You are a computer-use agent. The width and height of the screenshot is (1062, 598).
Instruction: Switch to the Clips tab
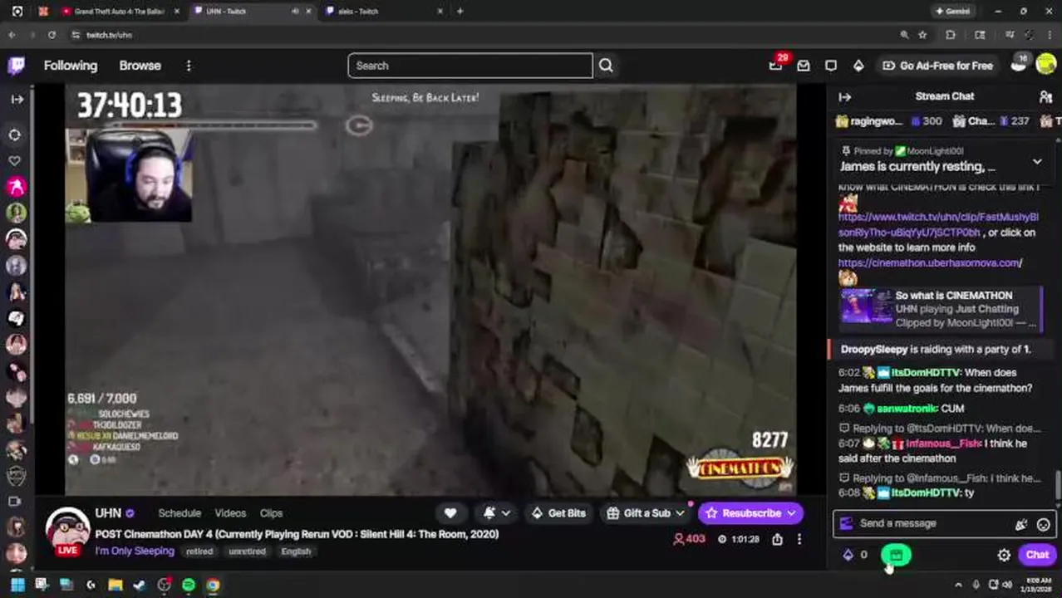(271, 513)
